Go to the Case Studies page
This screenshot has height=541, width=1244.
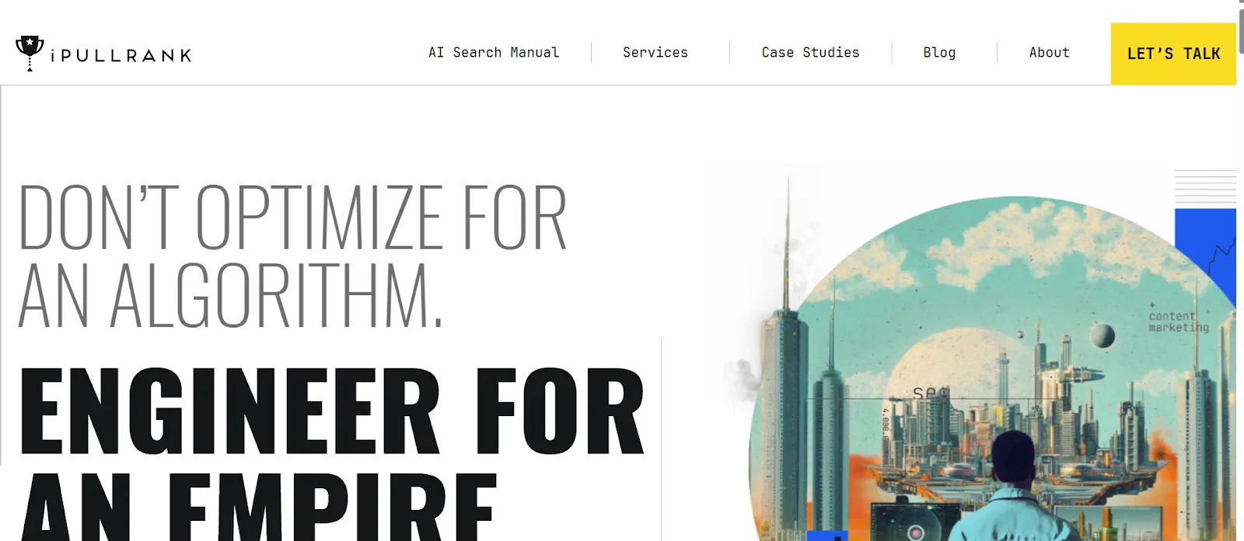810,53
